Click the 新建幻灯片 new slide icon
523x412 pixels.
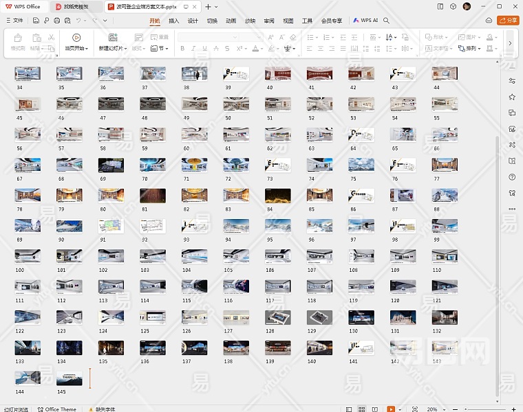click(113, 38)
